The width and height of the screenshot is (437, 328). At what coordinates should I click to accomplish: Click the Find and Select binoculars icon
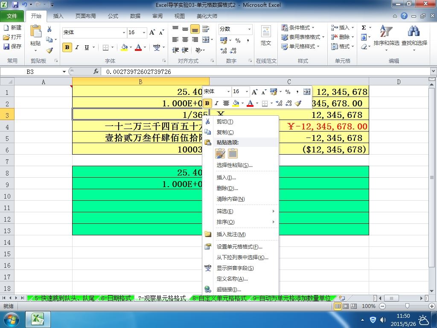pyautogui.click(x=414, y=31)
